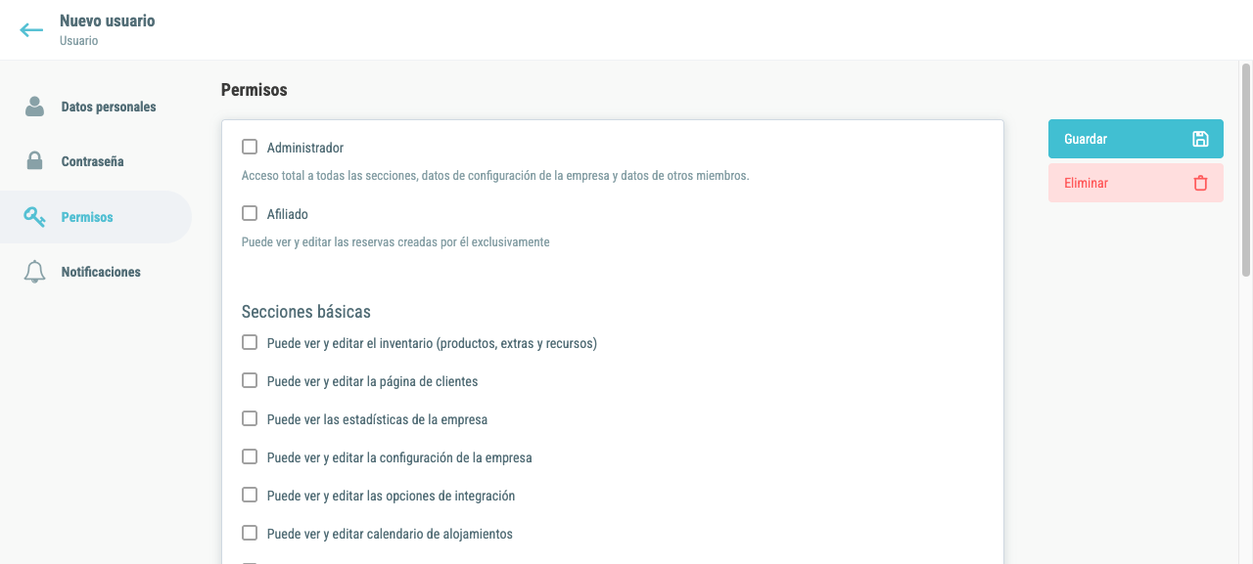
Task: Click the 'Puede ver y editar las reservas' description
Action: (395, 241)
